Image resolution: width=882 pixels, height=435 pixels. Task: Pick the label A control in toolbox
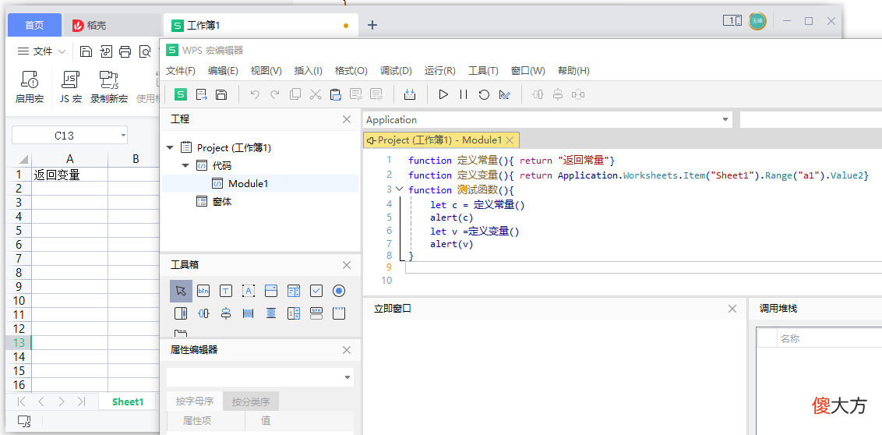(249, 291)
